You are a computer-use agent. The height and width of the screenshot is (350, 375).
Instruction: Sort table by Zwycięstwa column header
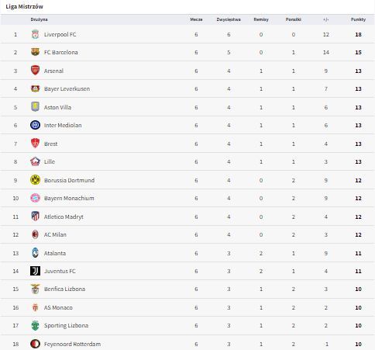click(x=229, y=19)
